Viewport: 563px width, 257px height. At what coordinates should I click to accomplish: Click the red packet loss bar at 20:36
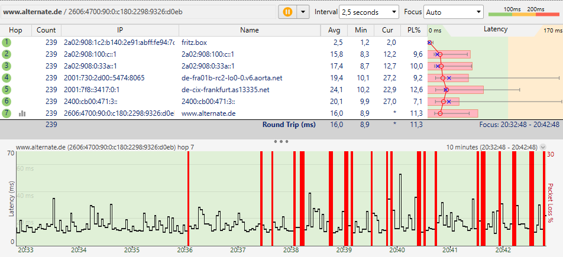point(188,199)
